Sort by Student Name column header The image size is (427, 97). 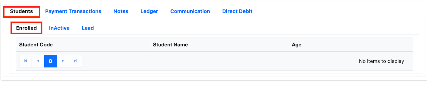coord(219,45)
